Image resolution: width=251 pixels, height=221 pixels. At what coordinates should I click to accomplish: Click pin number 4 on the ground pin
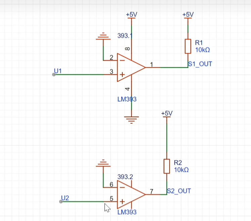[127, 89]
